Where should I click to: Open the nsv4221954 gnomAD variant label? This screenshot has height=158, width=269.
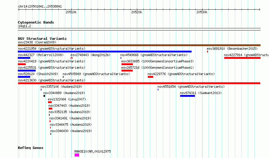pyautogui.click(x=52, y=49)
